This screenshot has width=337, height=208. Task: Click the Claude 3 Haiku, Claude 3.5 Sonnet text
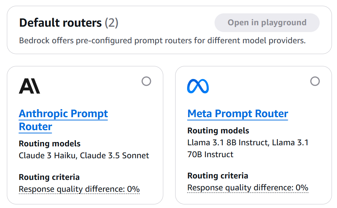tap(84, 156)
